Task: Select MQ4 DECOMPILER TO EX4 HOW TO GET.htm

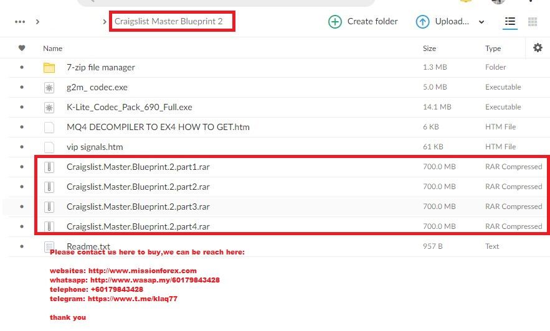Action: [158, 127]
